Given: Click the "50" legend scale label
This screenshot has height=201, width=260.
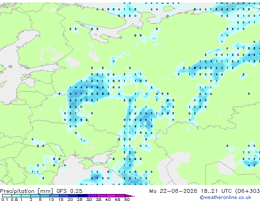Looking at the screenshot, I should (127, 199).
